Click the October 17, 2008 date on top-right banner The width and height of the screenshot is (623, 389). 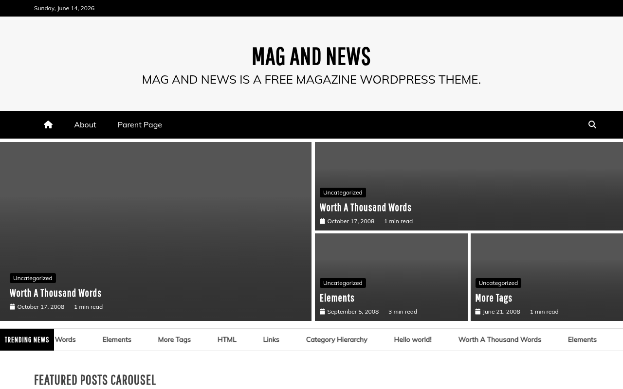351,221
